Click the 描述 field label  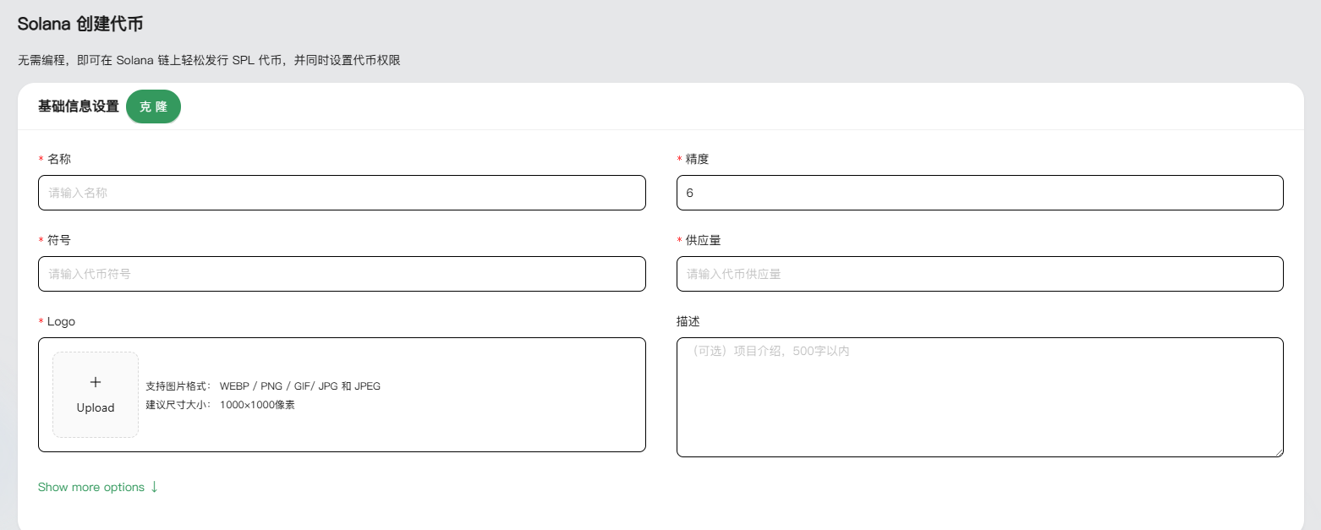point(688,321)
